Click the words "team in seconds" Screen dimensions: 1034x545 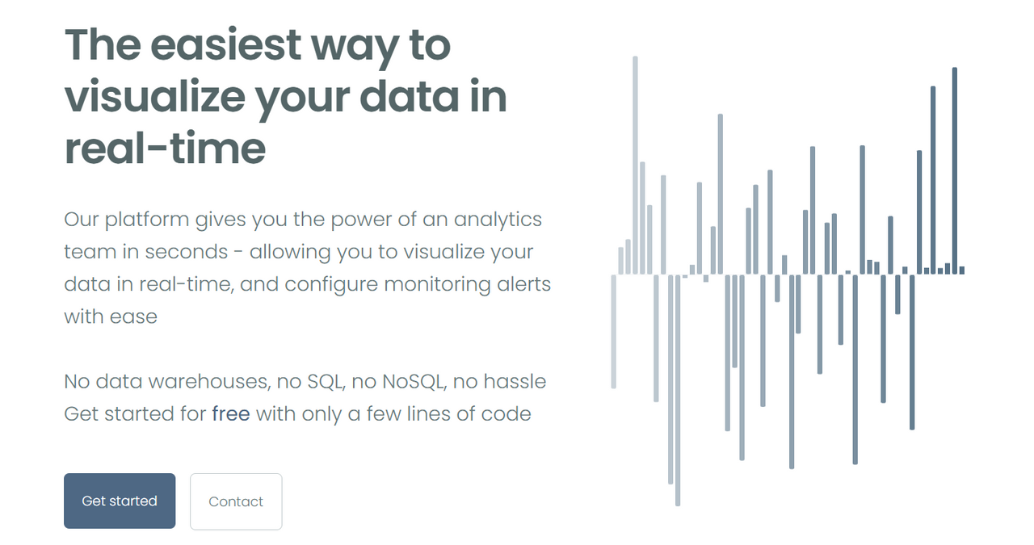point(146,252)
